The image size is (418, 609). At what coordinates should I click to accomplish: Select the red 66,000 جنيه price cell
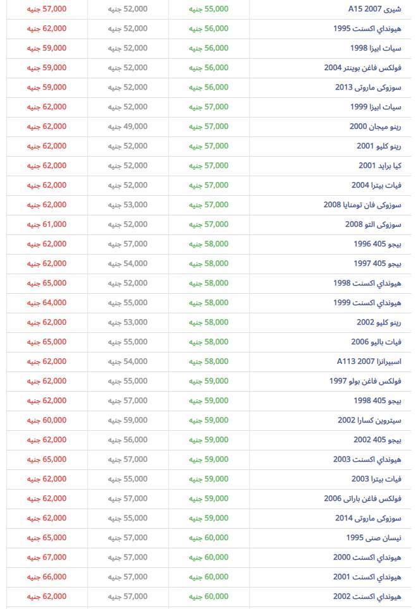[47, 577]
